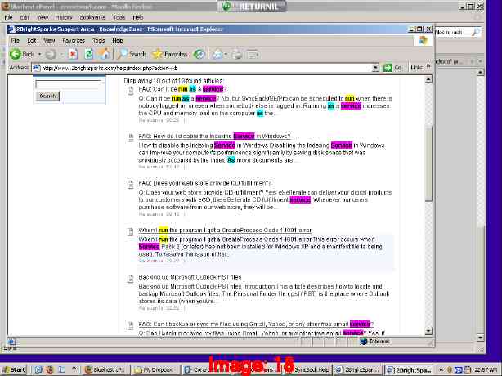Switch to SyncBack Help taskbar button
Image resolution: width=502 pixels, height=376 pixels.
pyautogui.click(x=309, y=369)
